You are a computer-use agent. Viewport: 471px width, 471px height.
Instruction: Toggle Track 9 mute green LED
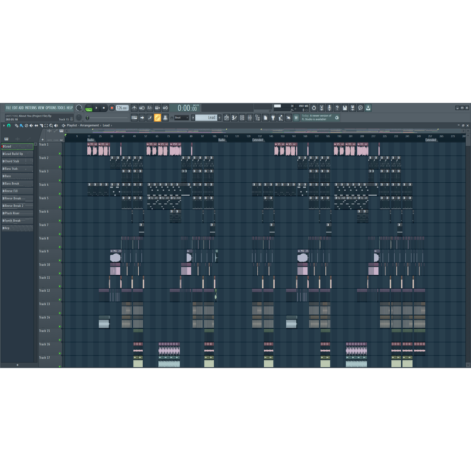(60, 260)
